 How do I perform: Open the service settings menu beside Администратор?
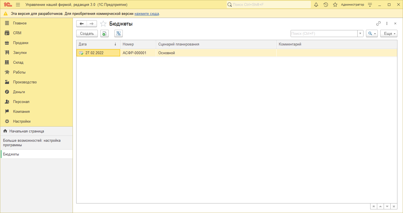click(x=370, y=4)
